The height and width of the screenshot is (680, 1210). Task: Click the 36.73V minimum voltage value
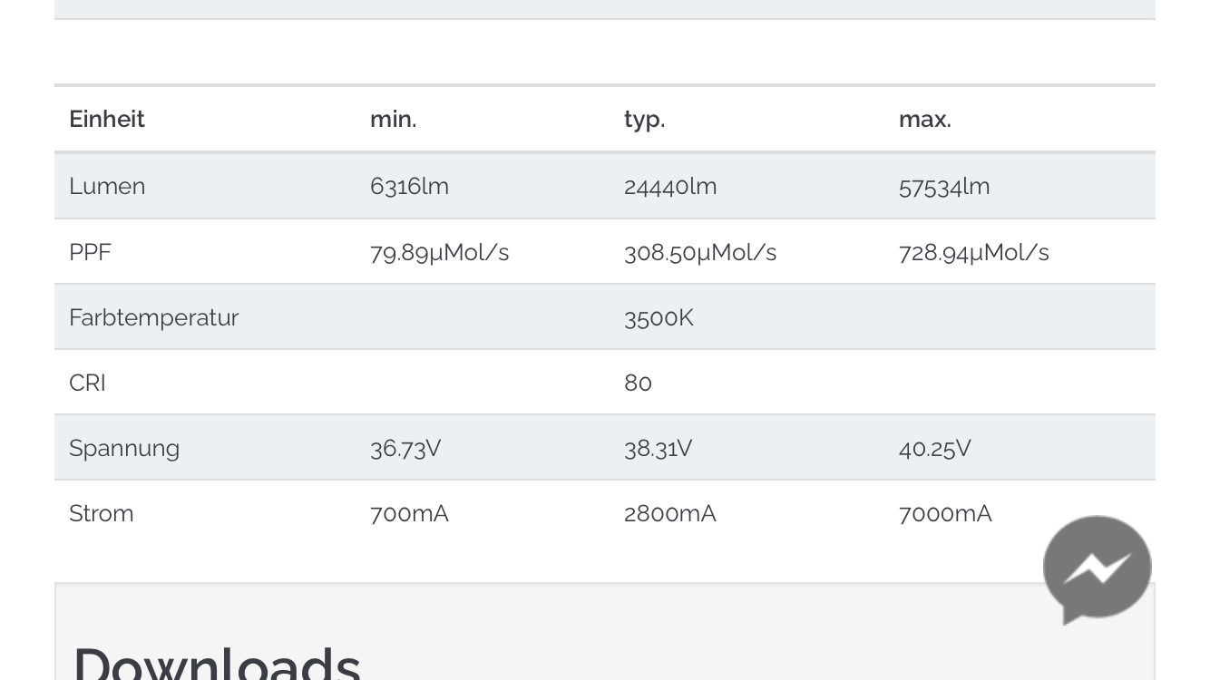(x=405, y=448)
